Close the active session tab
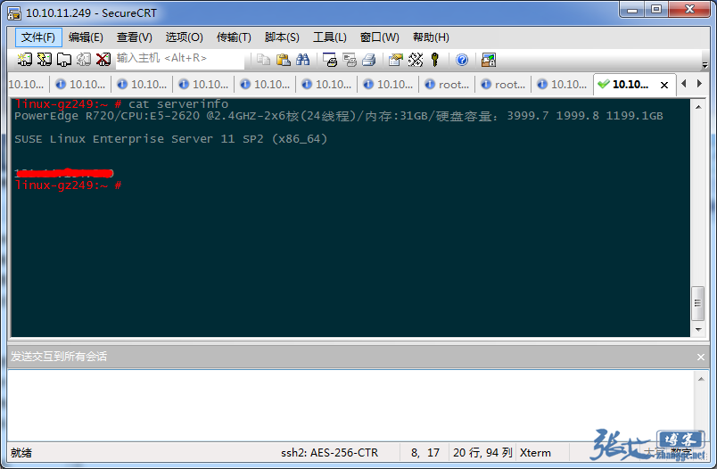Image resolution: width=717 pixels, height=469 pixels. 664,85
